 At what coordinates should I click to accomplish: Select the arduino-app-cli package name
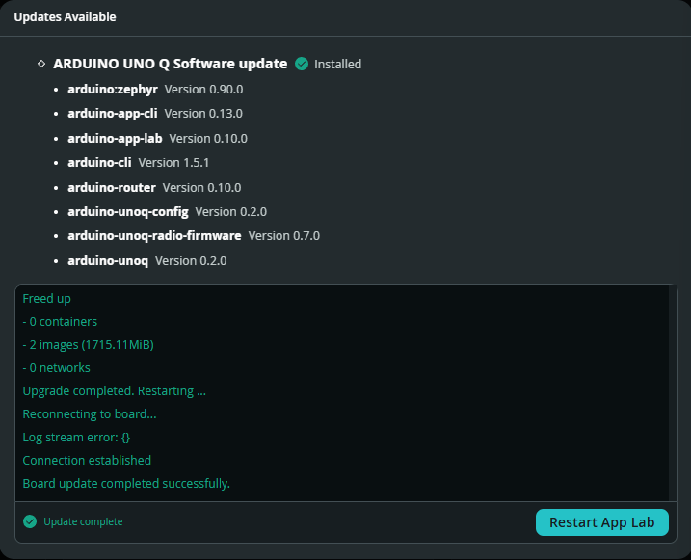(x=113, y=113)
